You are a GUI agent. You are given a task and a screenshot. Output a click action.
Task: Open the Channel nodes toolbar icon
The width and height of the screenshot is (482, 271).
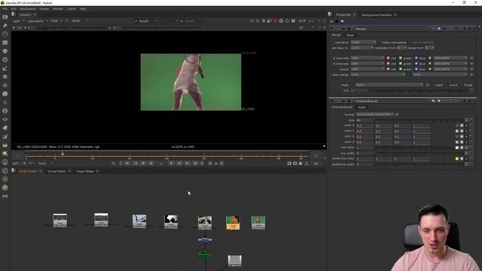pos(5,43)
